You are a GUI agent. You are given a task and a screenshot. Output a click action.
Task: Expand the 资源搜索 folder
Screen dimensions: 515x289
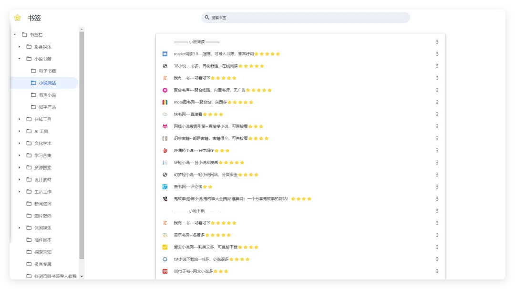click(x=20, y=167)
